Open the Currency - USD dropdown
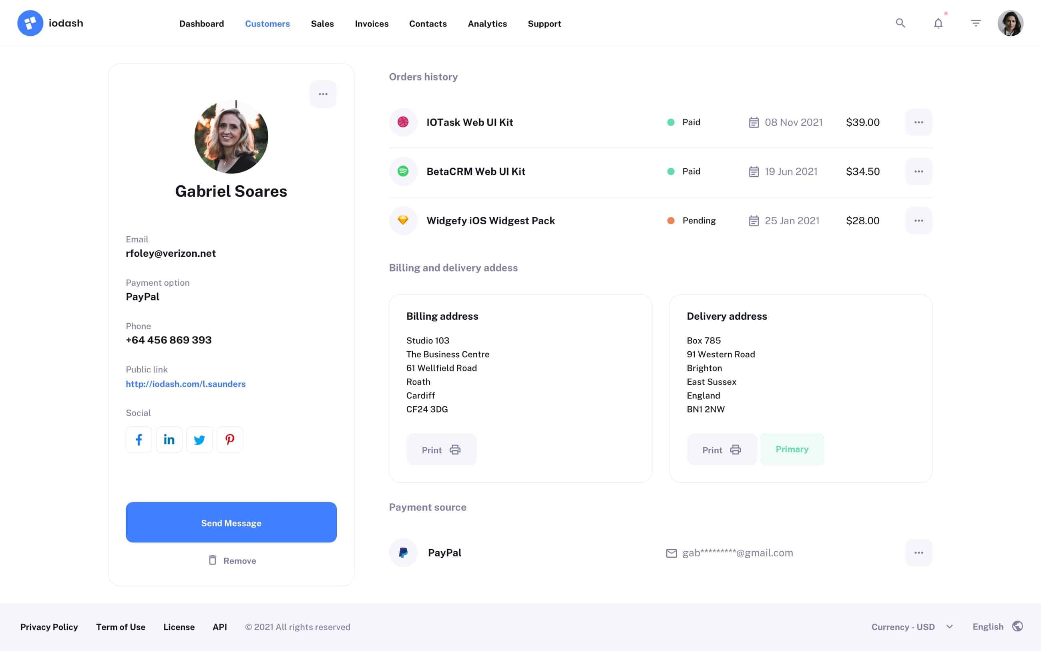This screenshot has height=651, width=1041. pos(913,627)
